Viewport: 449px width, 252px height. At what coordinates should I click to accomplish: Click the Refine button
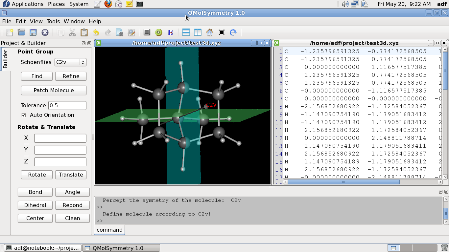(71, 76)
